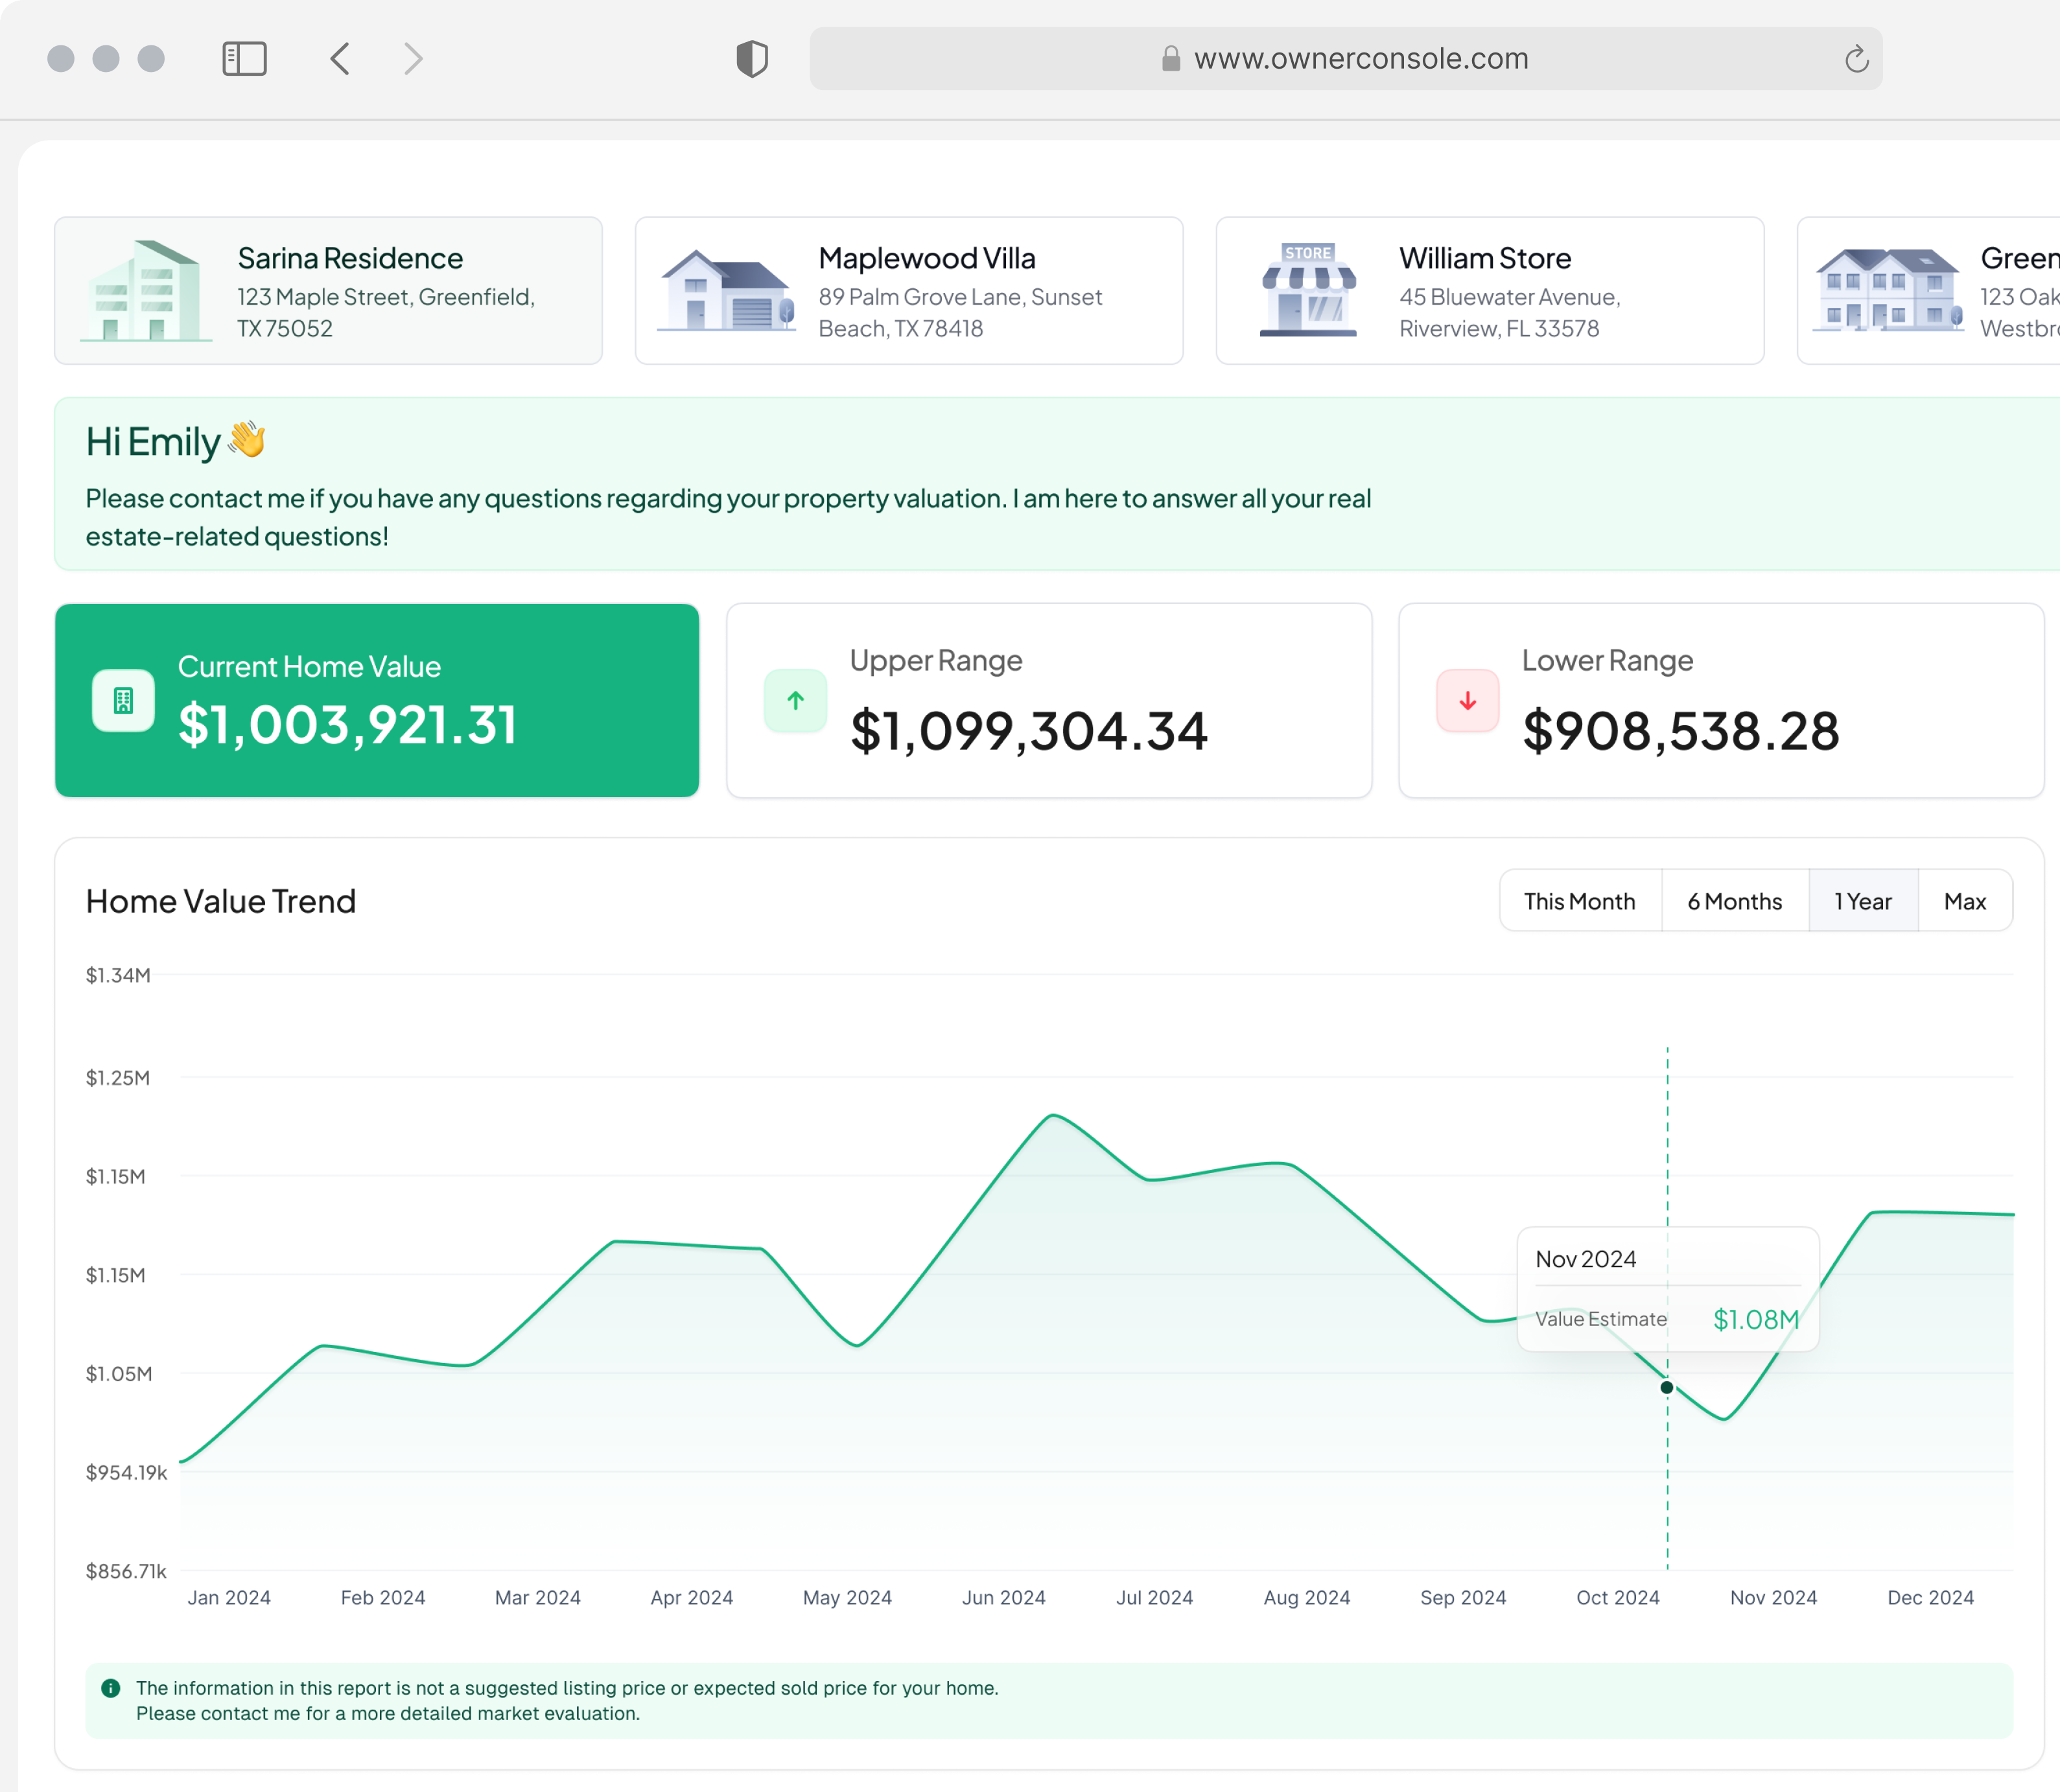The image size is (2060, 1792).
Task: Go back with the left chevron
Action: [340, 59]
